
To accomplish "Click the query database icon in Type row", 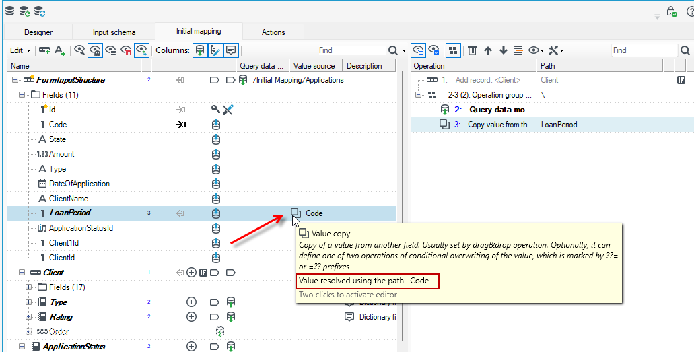I will point(231,302).
